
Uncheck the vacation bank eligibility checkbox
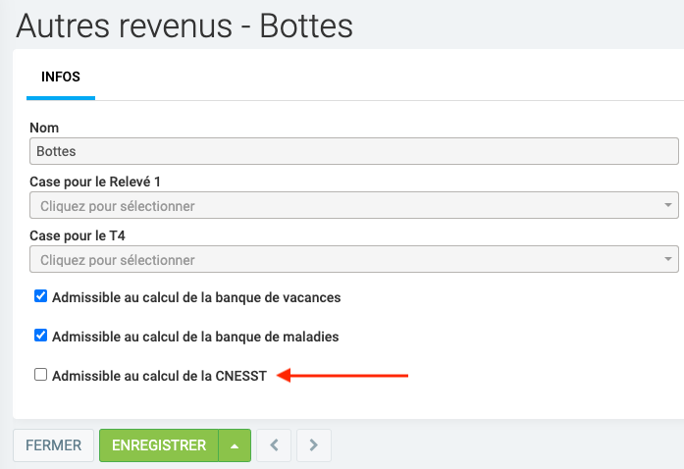pos(40,295)
